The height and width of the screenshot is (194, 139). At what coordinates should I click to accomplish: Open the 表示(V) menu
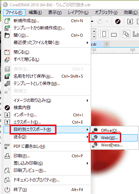pos(55,13)
